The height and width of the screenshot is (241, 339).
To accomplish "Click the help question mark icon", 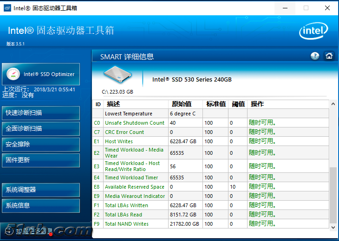I will [x=315, y=56].
